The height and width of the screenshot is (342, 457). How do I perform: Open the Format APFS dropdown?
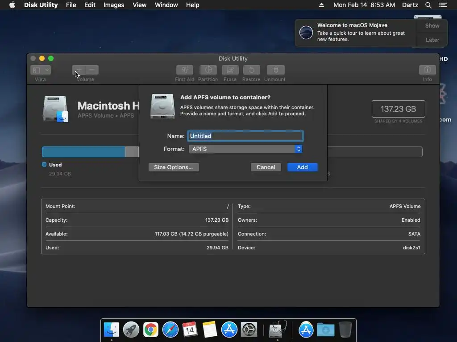245,149
